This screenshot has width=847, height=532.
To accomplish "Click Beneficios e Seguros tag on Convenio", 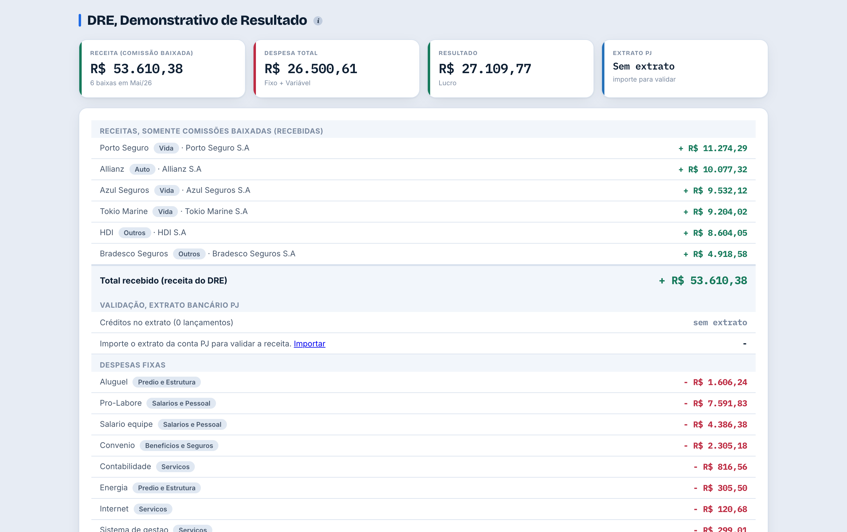I will pos(179,445).
